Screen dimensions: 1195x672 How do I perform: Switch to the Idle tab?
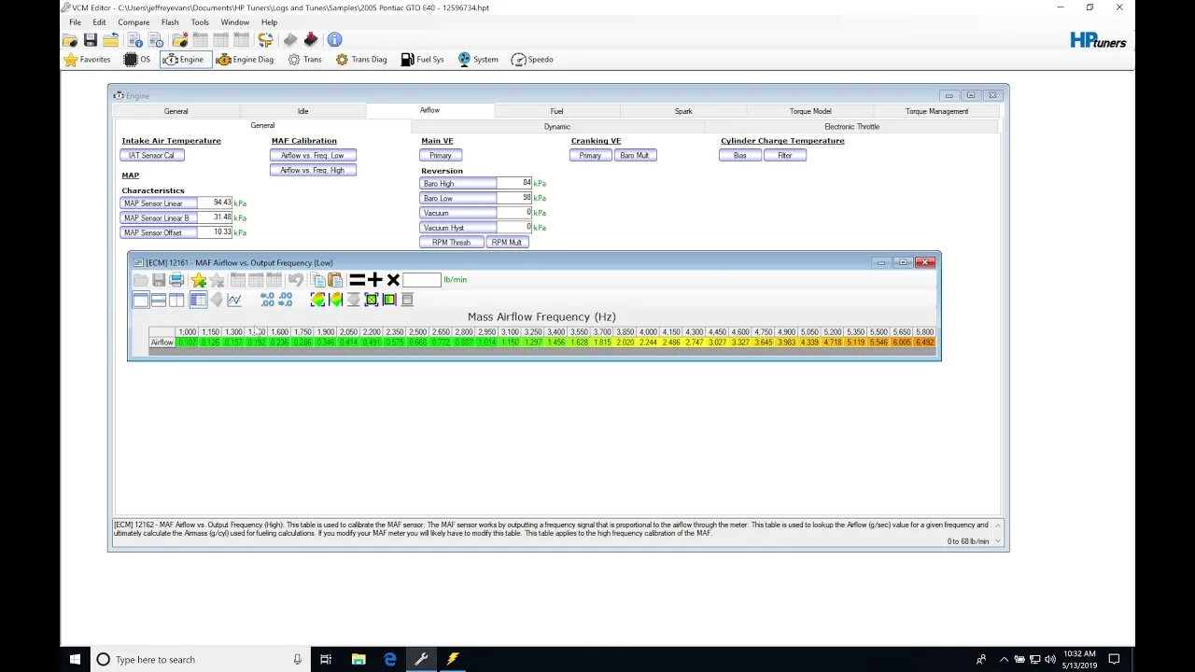coord(302,111)
